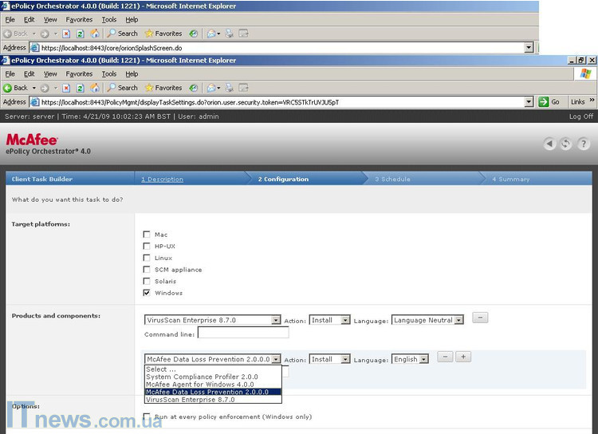Image resolution: width=598 pixels, height=434 pixels.
Task: Open Language Neutral dropdown
Action: coord(427,320)
